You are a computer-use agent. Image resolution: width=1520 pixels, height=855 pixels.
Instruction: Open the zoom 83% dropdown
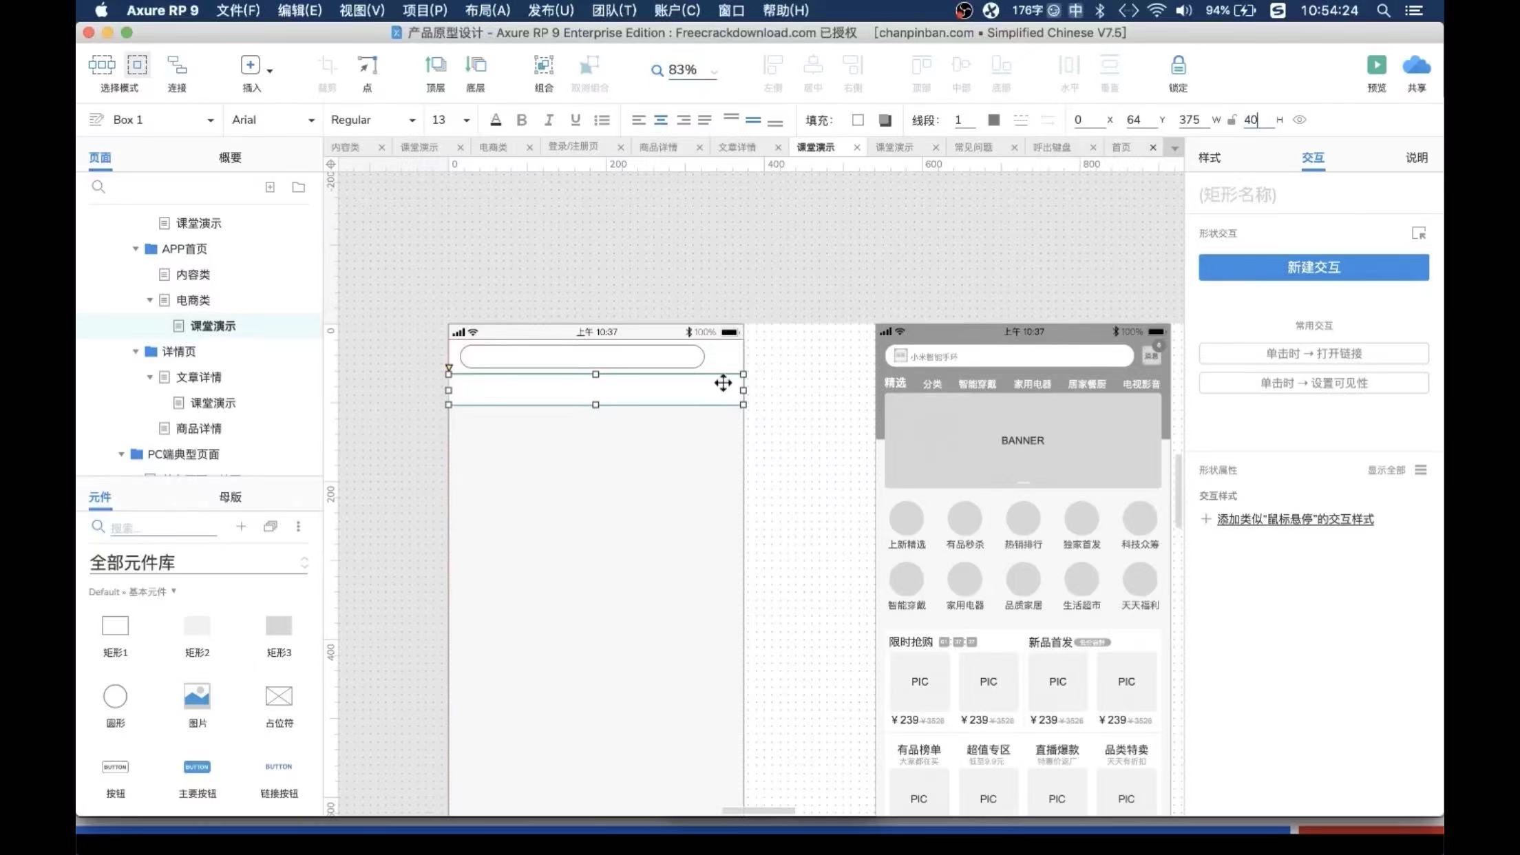714,70
